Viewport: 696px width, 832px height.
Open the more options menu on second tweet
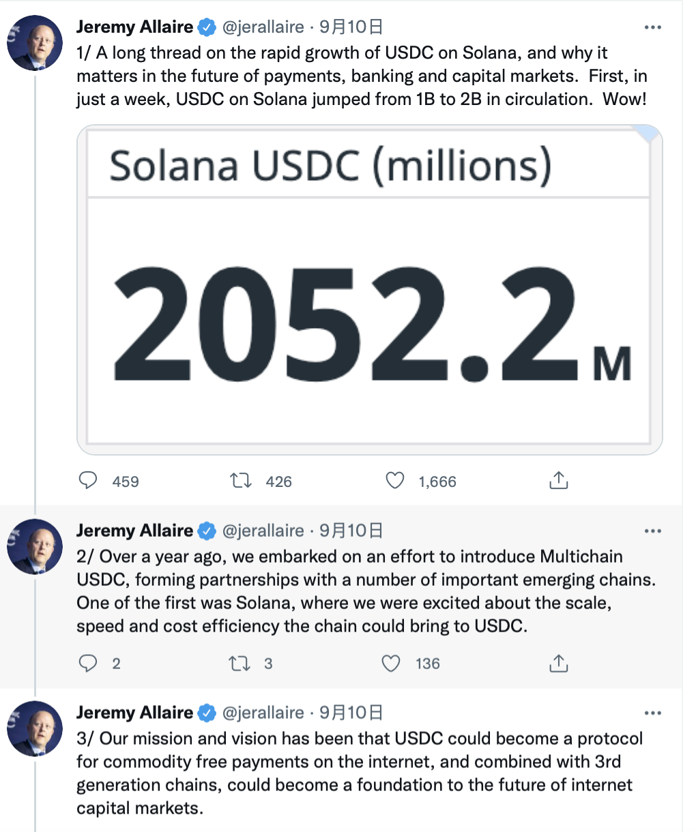click(653, 531)
